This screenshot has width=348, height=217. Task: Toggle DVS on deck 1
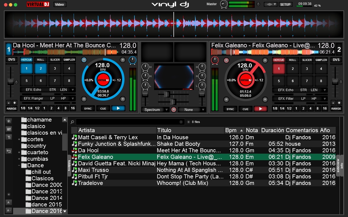pyautogui.click(x=12, y=60)
